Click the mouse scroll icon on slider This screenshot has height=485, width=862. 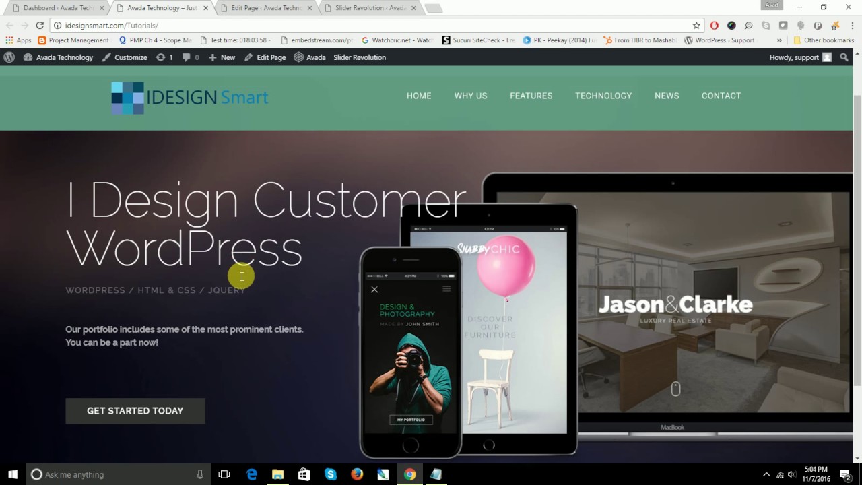click(675, 389)
